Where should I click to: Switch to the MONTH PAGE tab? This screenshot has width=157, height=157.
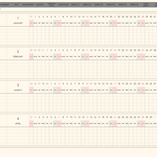pyautogui.click(x=63, y=5)
